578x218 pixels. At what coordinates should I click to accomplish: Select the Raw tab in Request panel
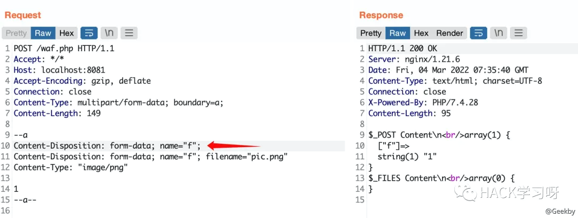coord(43,33)
